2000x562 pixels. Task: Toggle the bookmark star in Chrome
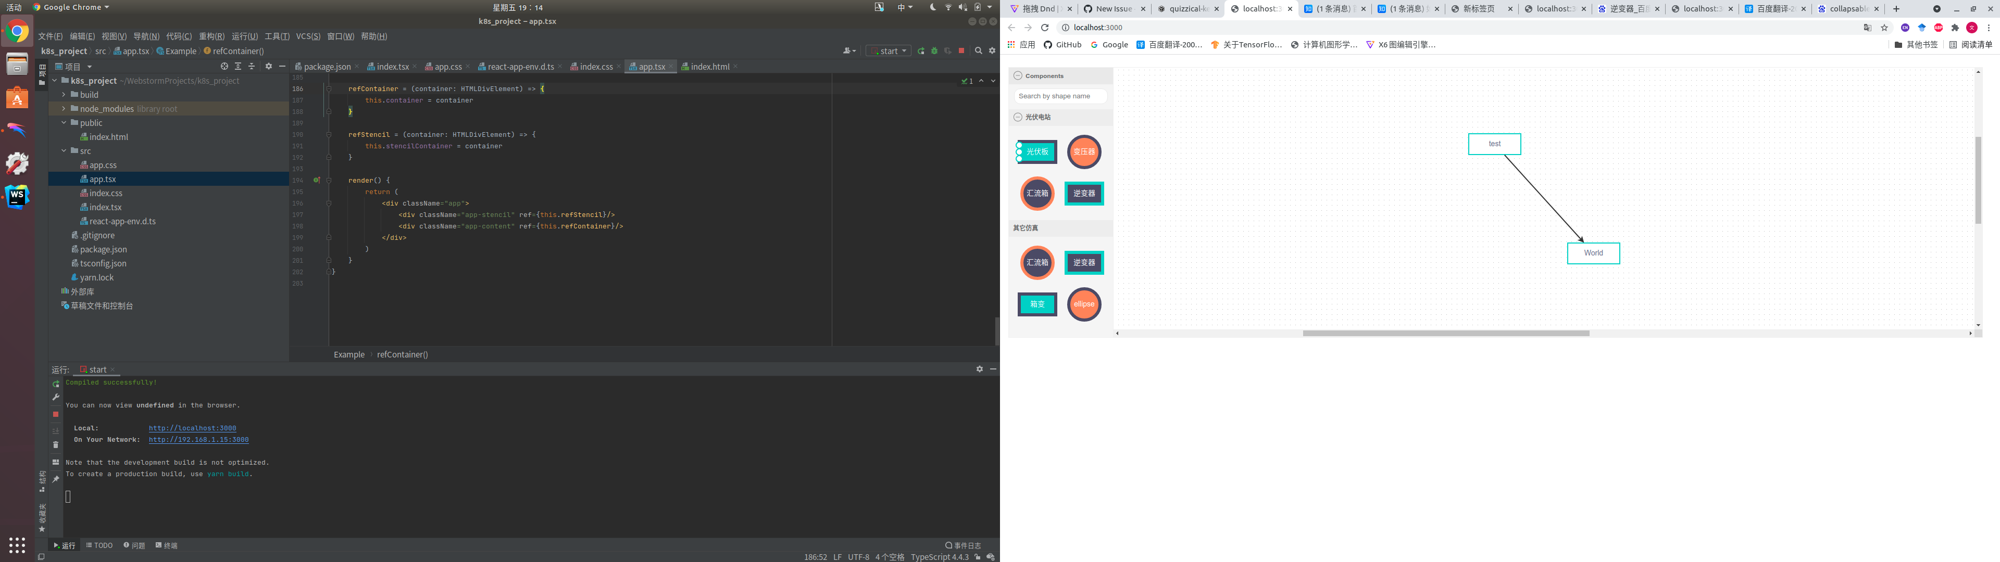click(x=1884, y=27)
